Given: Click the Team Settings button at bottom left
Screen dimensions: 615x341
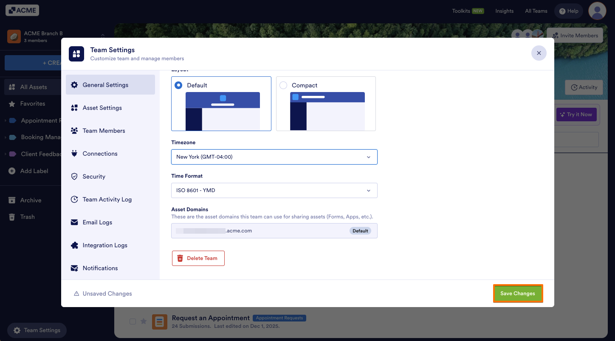Looking at the screenshot, I should point(37,330).
